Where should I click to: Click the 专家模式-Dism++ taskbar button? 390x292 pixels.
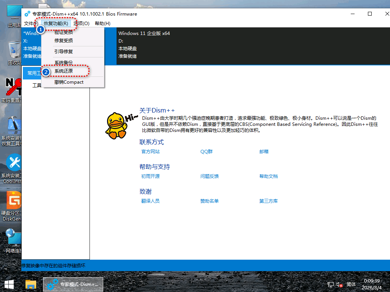(73, 284)
